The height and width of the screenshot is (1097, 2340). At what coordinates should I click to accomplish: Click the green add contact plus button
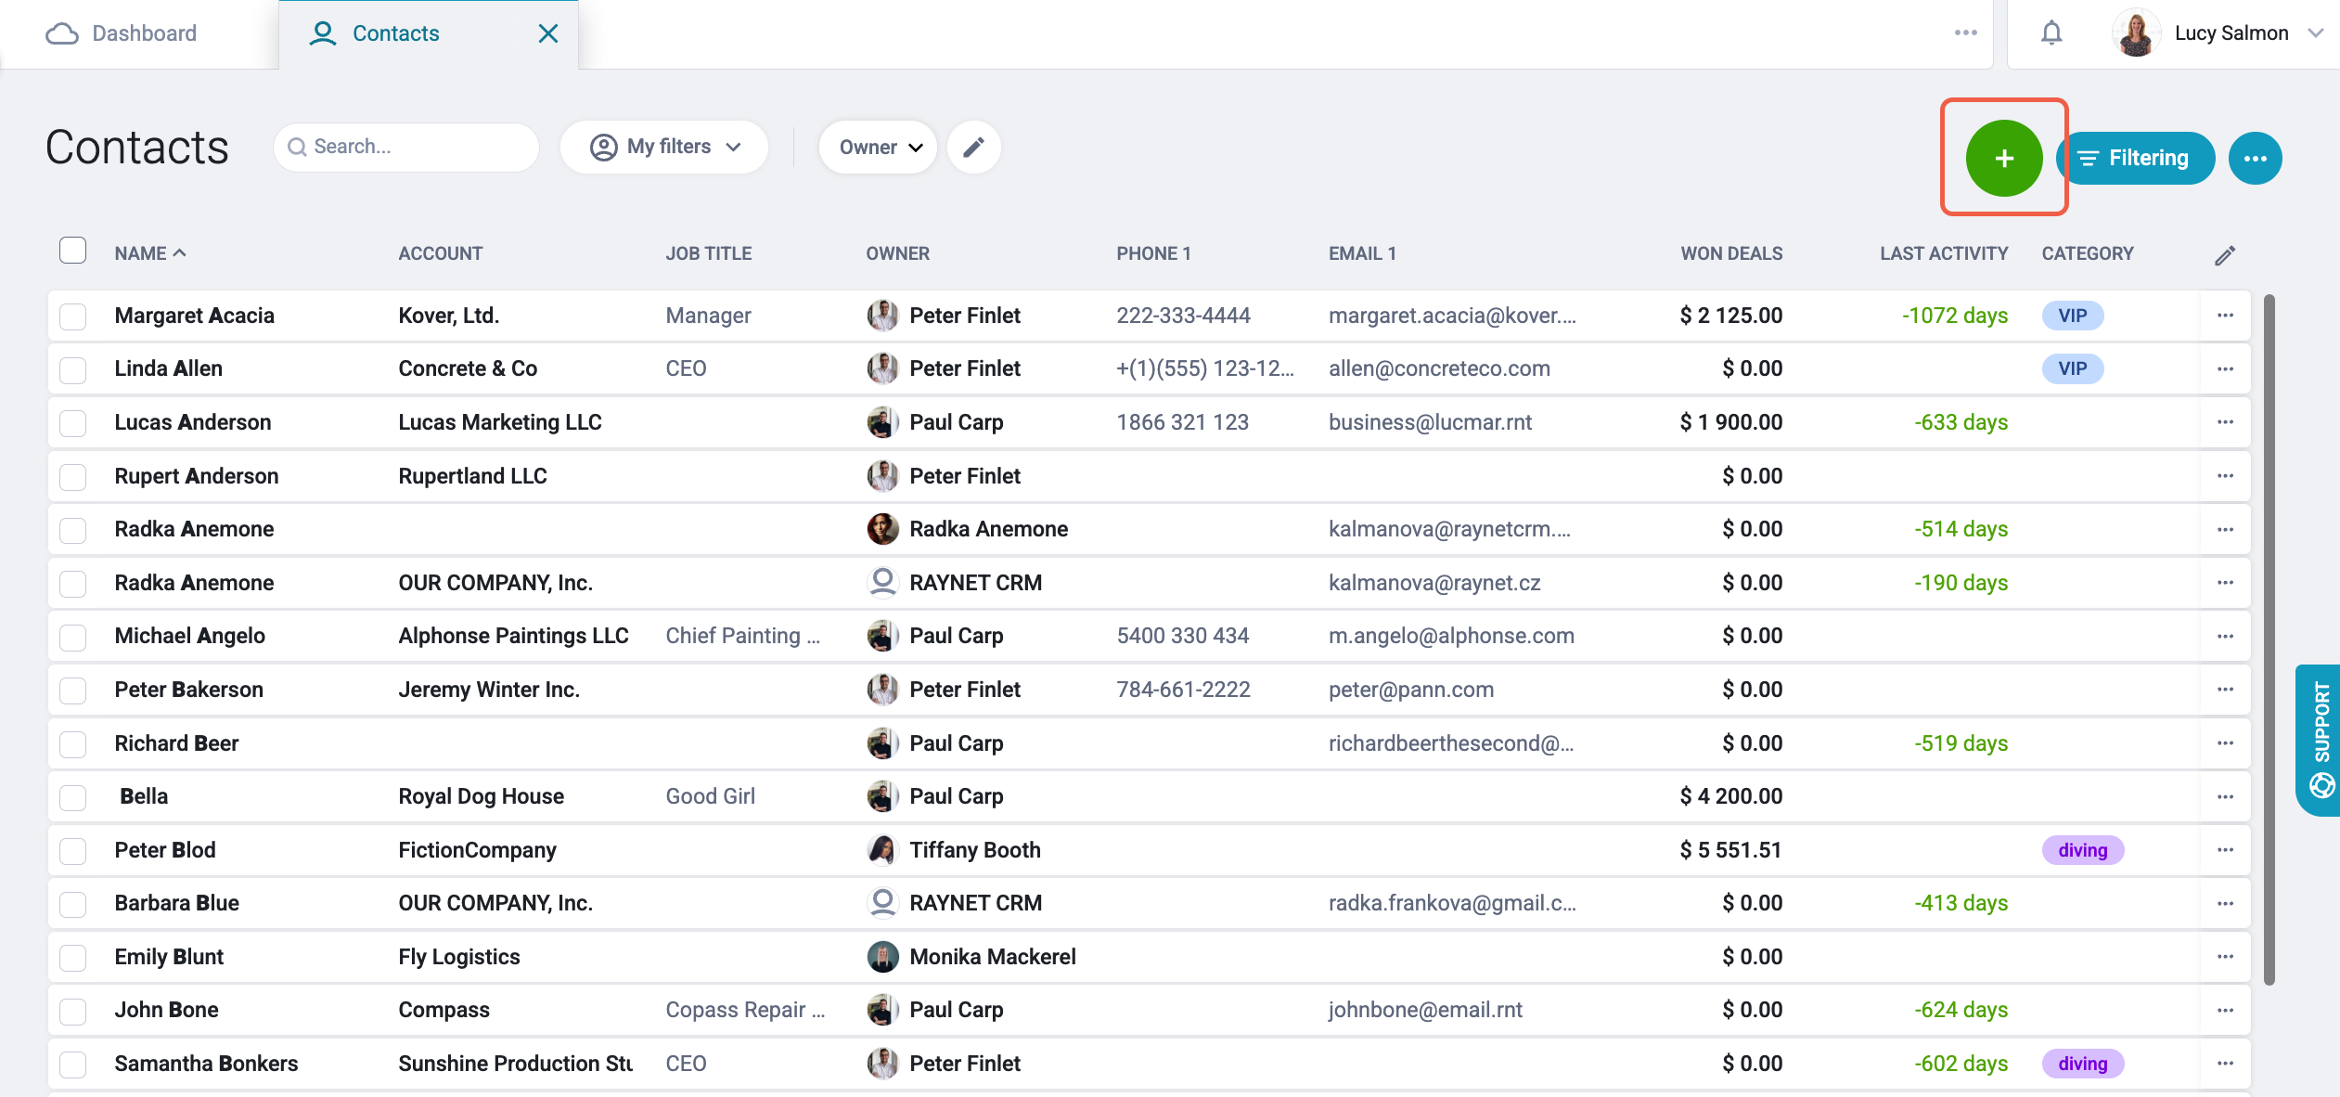[2003, 158]
